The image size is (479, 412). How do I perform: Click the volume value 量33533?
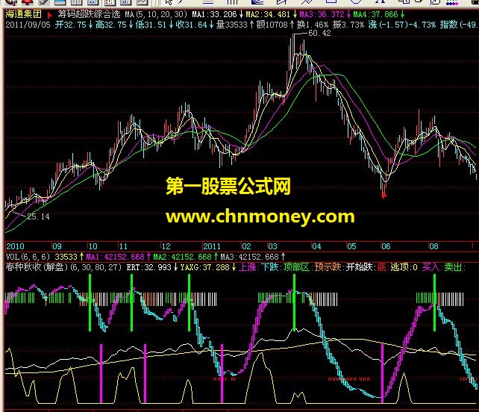tap(232, 25)
